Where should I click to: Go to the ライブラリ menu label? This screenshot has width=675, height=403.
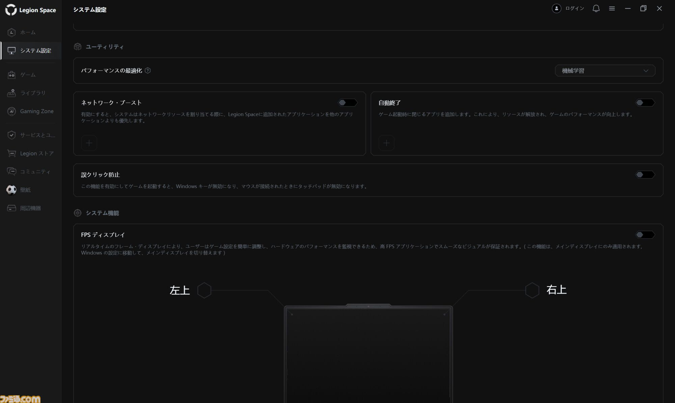tap(33, 93)
